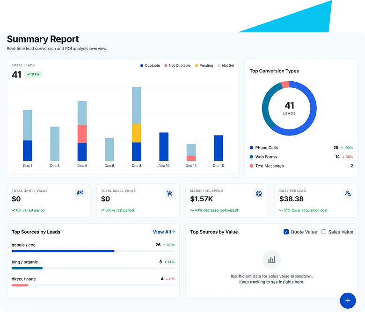Click the 35% Web Forms change value
This screenshot has width=365, height=312.
347,157
